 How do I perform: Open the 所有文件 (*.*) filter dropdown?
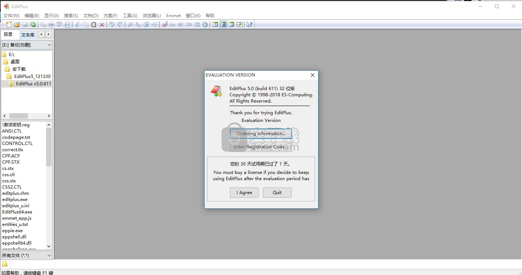pyautogui.click(x=27, y=255)
